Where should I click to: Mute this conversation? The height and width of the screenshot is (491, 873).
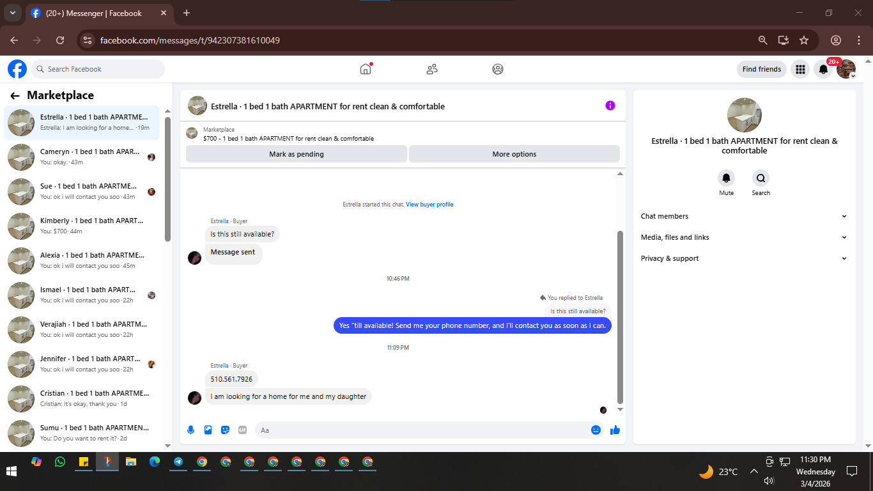pos(726,178)
